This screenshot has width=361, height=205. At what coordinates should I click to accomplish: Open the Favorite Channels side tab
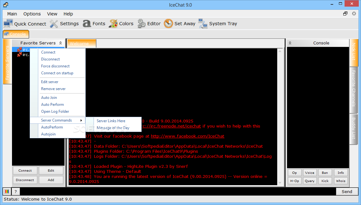(x=354, y=90)
